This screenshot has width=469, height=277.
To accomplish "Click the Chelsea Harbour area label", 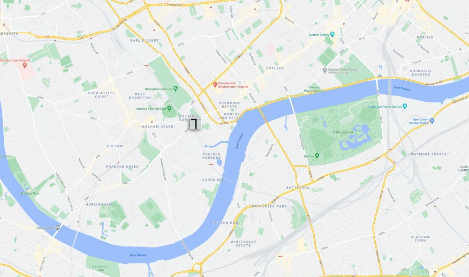I will (x=212, y=156).
